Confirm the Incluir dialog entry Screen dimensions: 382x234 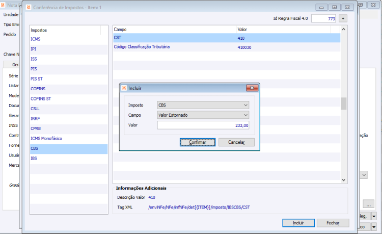[x=197, y=142]
